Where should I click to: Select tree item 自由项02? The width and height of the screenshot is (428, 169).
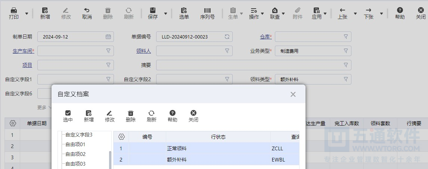click(x=75, y=154)
